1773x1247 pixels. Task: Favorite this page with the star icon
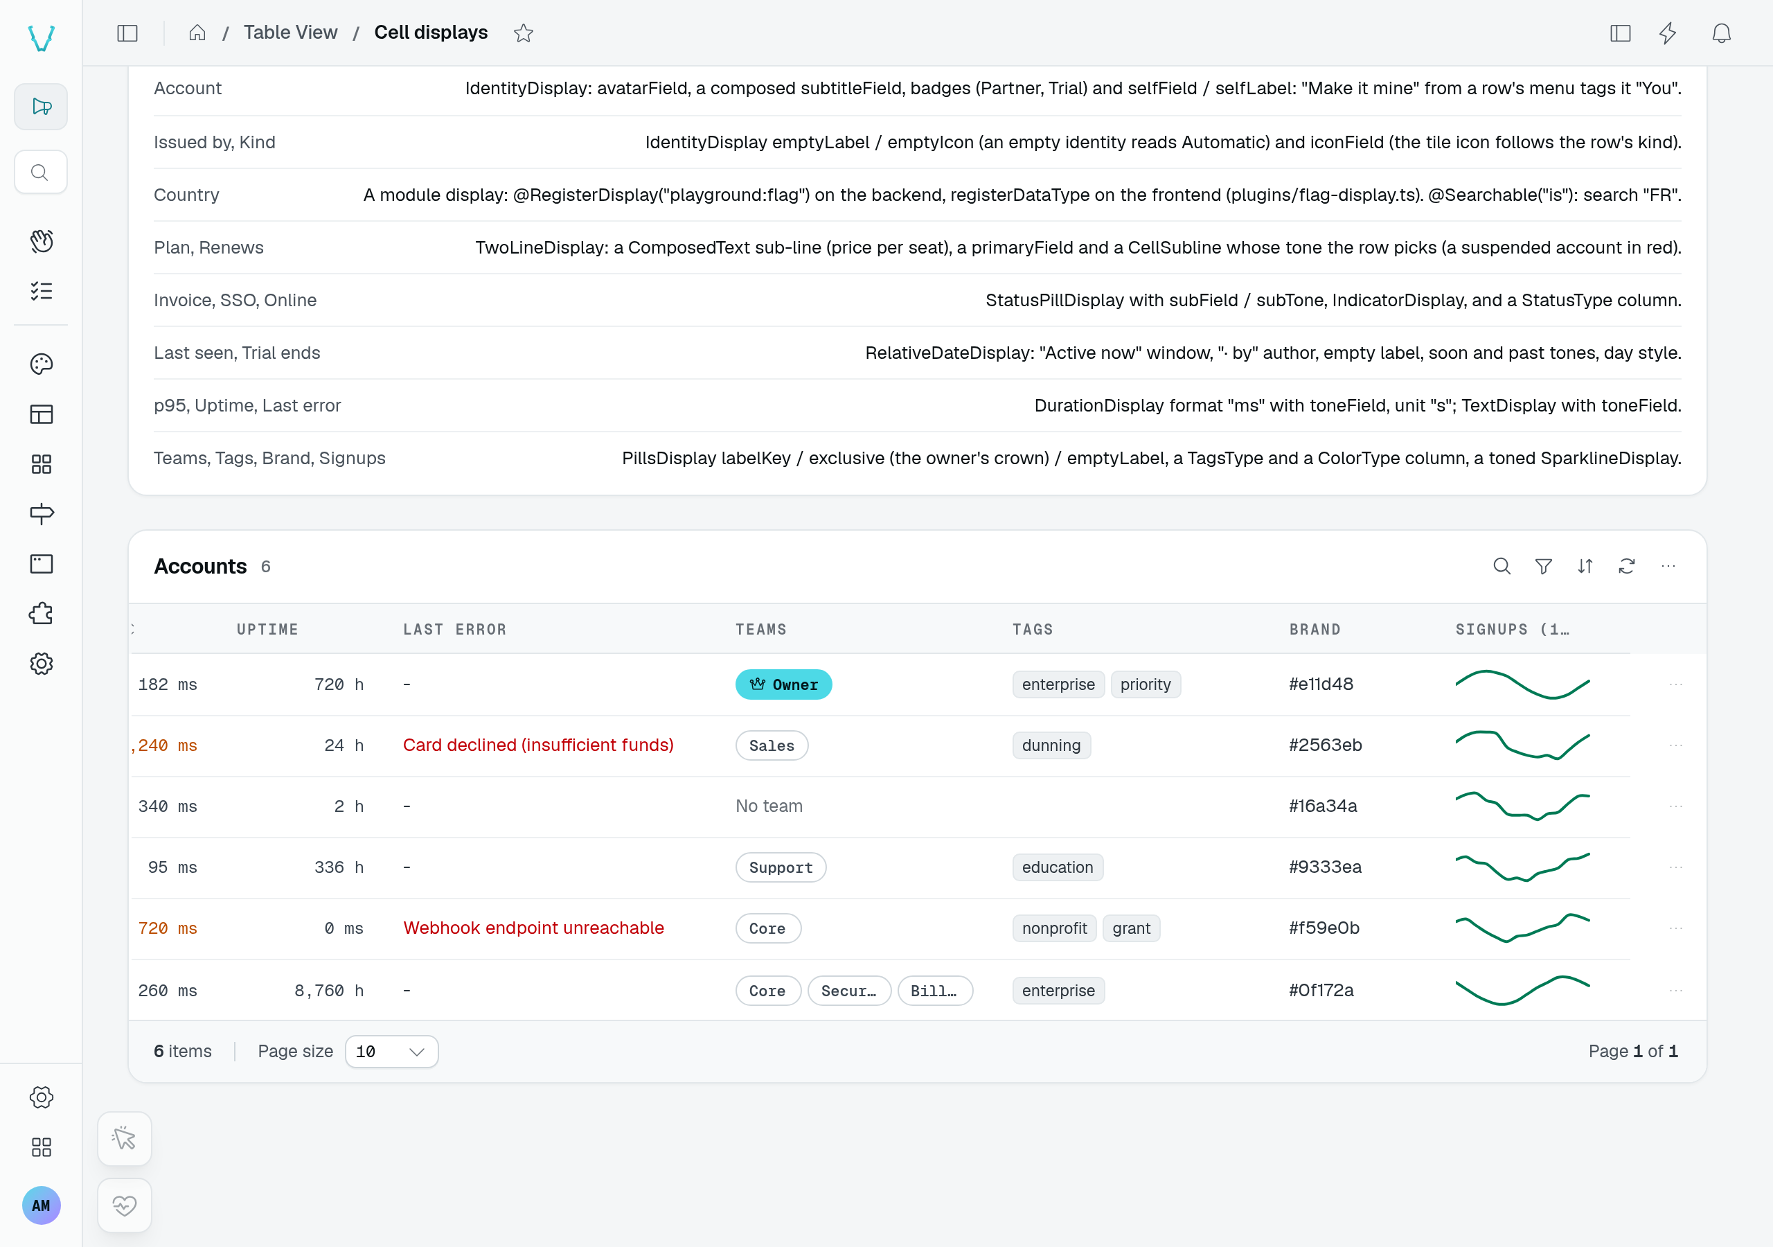point(524,33)
